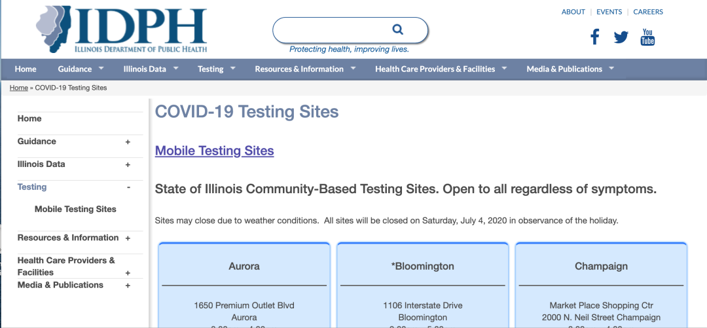
Task: Open the Testing top menu
Action: pyautogui.click(x=211, y=69)
